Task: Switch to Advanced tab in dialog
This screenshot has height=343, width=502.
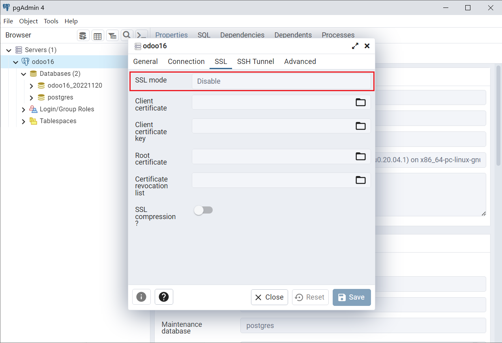Action: [300, 62]
